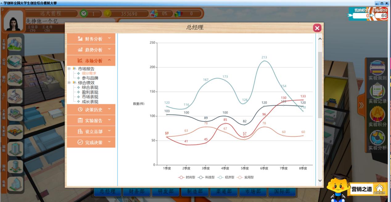391x202 pixels.
Task: Expand the 决策历史 accordion section
Action: [91, 109]
